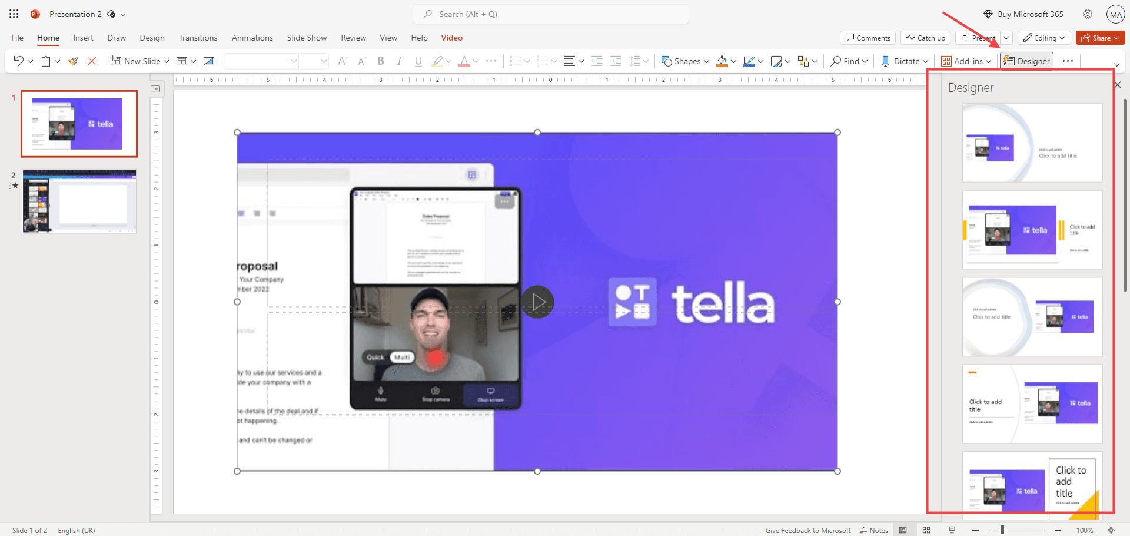
Task: Click Increase Font Size icon
Action: [343, 61]
